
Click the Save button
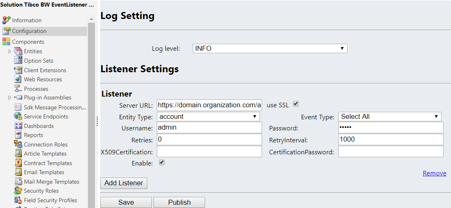[126, 202]
